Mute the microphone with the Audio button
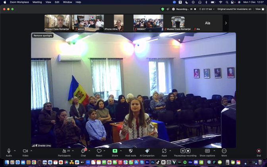This screenshot has height=167, width=267. (9, 151)
